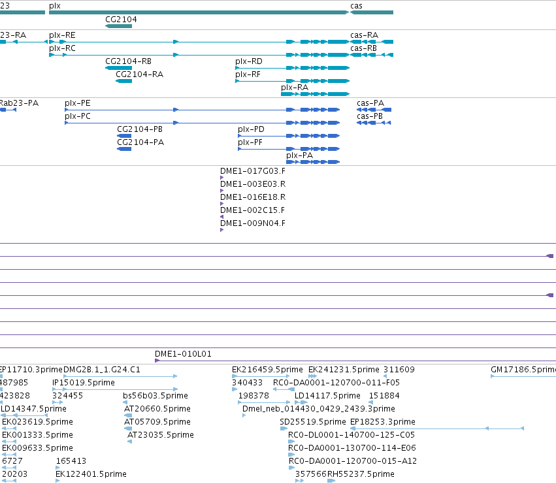The width and height of the screenshot is (556, 484).
Task: Open the RC0-DA0001-130700-114-E06 EST label
Action: [352, 449]
